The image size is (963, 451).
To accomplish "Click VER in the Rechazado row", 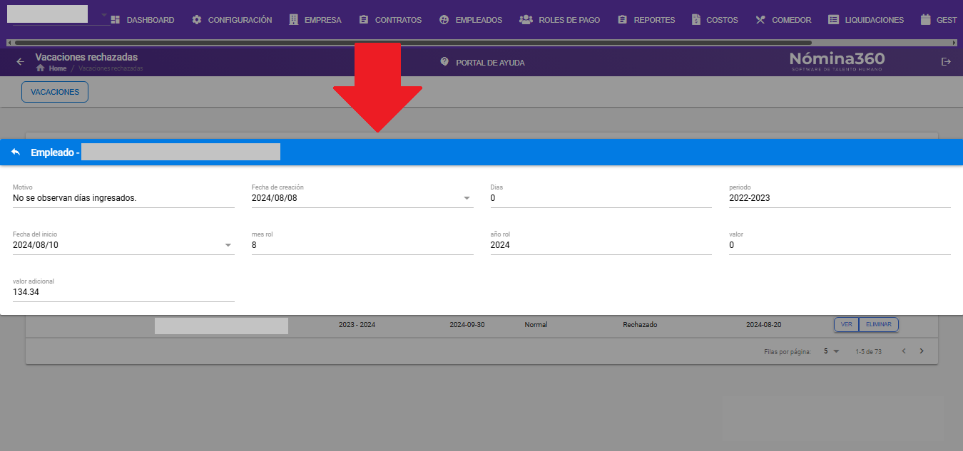I will point(846,324).
